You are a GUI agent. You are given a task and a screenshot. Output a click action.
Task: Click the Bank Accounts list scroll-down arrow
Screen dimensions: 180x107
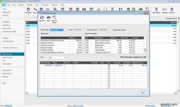[145, 53]
